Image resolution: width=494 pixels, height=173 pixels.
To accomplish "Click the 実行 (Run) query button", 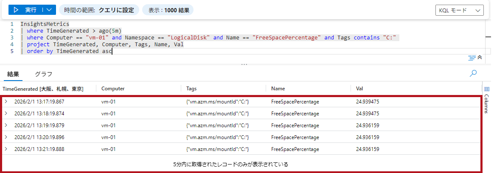I will click(x=26, y=10).
